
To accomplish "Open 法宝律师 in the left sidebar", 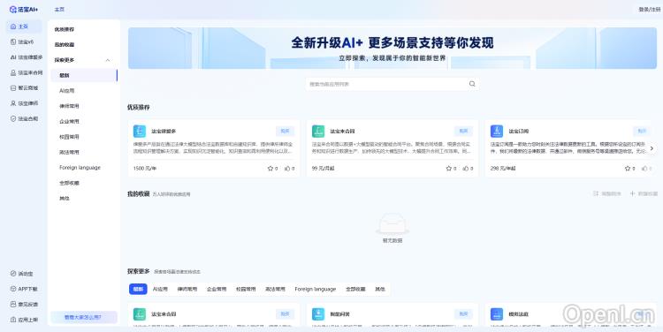I will click(24, 103).
